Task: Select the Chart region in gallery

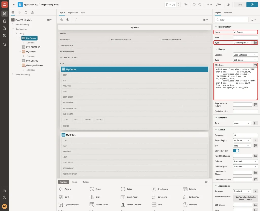Action: pos(95,197)
